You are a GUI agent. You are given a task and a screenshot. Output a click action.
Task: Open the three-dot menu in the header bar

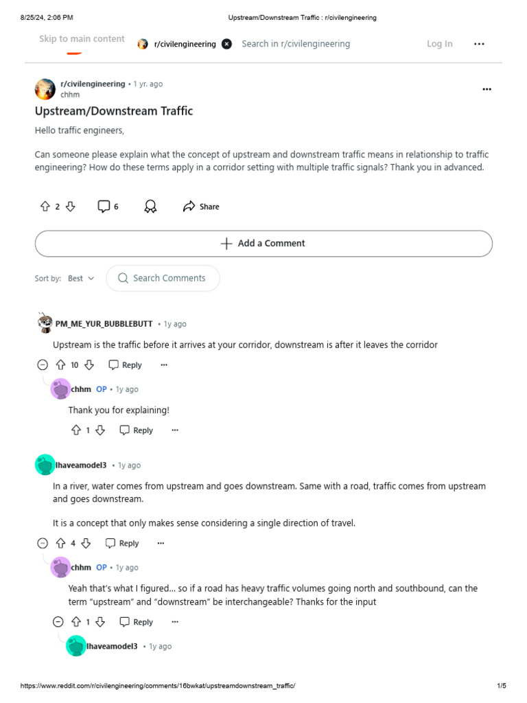pos(479,44)
